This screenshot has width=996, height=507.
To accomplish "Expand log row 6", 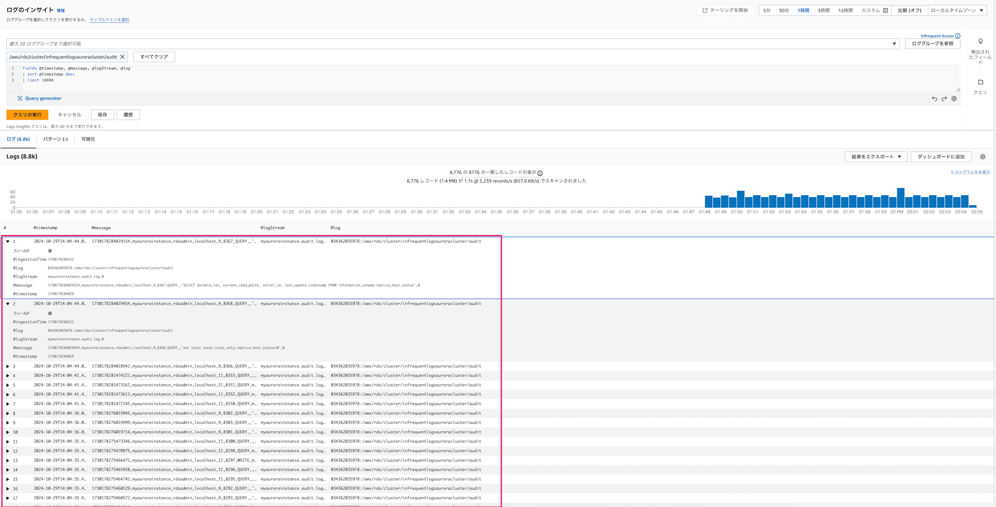I will pyautogui.click(x=8, y=395).
